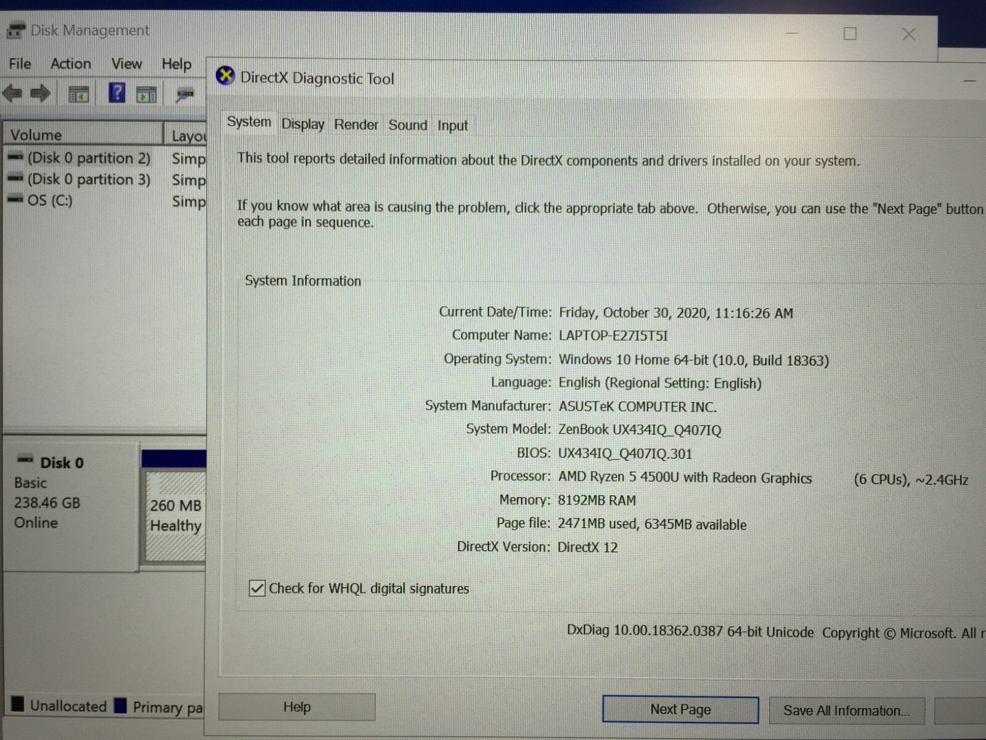Click the Disk 0 drive icon in lower pane
This screenshot has height=740, width=986.
pos(25,459)
